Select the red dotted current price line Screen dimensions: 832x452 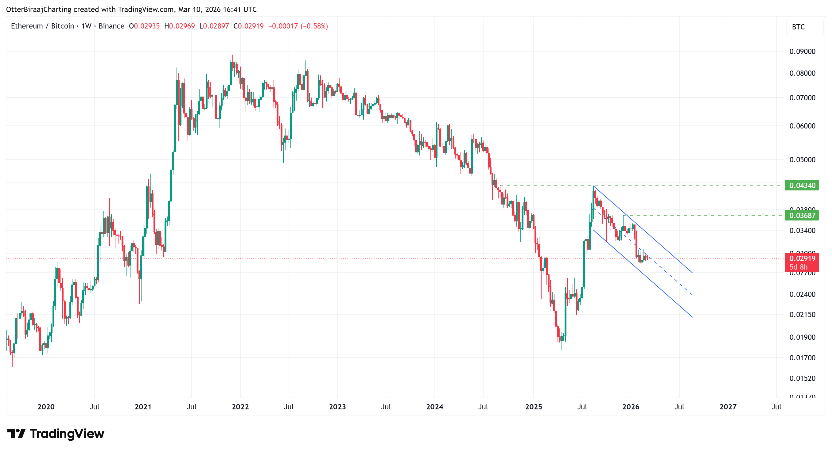pyautogui.click(x=387, y=258)
